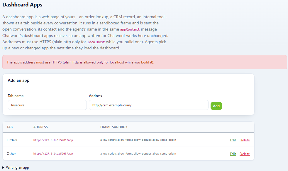The width and height of the screenshot is (288, 171).
Task: Focus the Tab name input field
Action: click(x=47, y=105)
